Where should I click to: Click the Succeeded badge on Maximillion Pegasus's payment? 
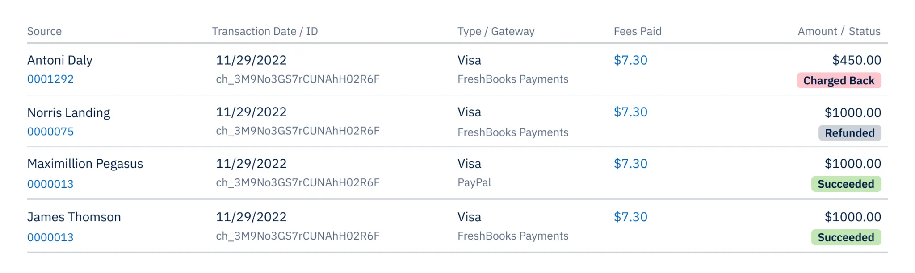click(x=846, y=184)
